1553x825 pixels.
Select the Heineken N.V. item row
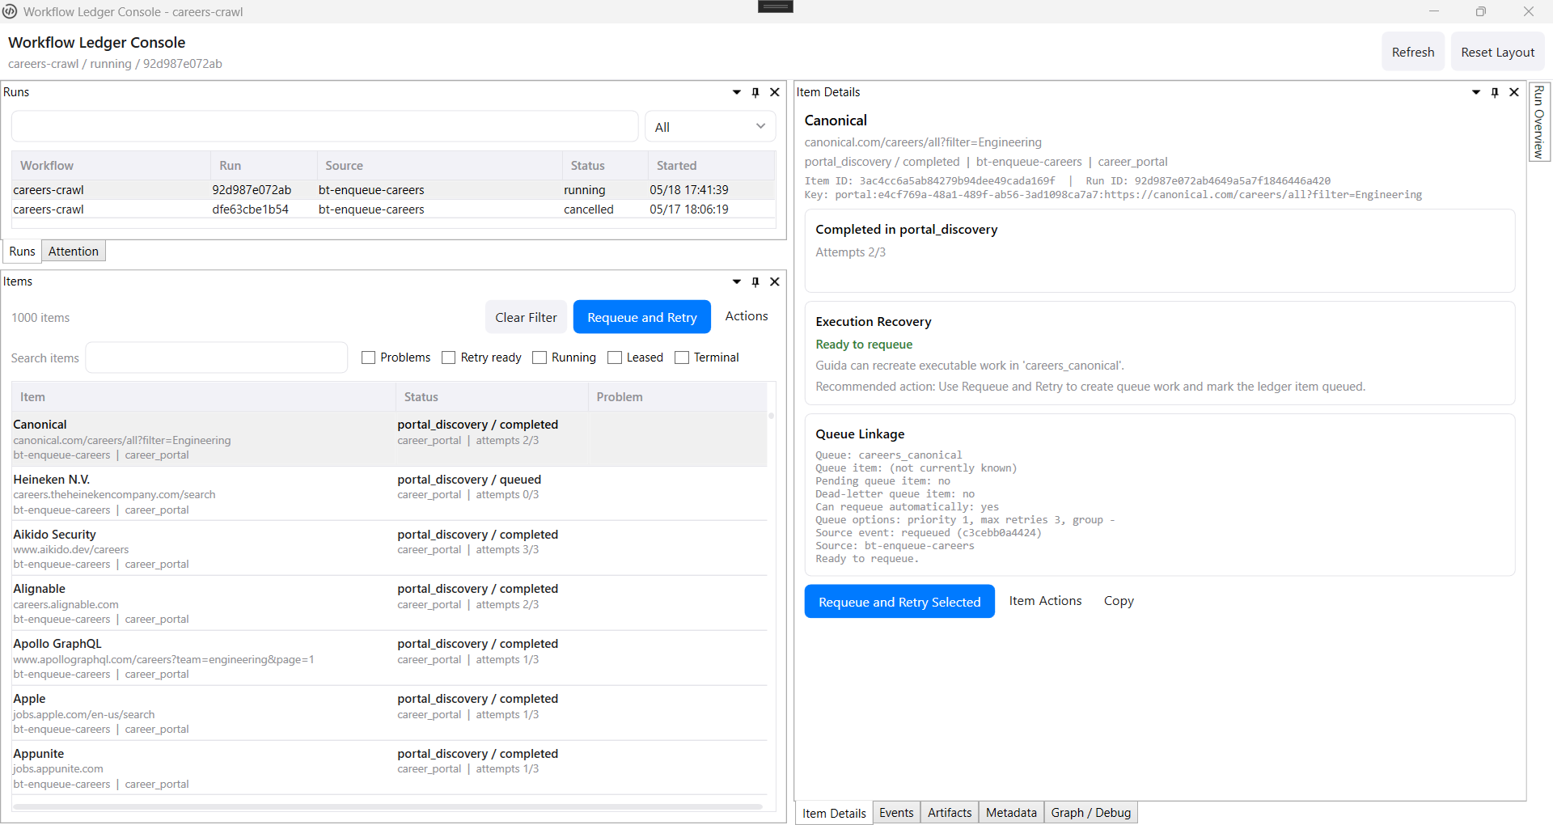coord(389,494)
